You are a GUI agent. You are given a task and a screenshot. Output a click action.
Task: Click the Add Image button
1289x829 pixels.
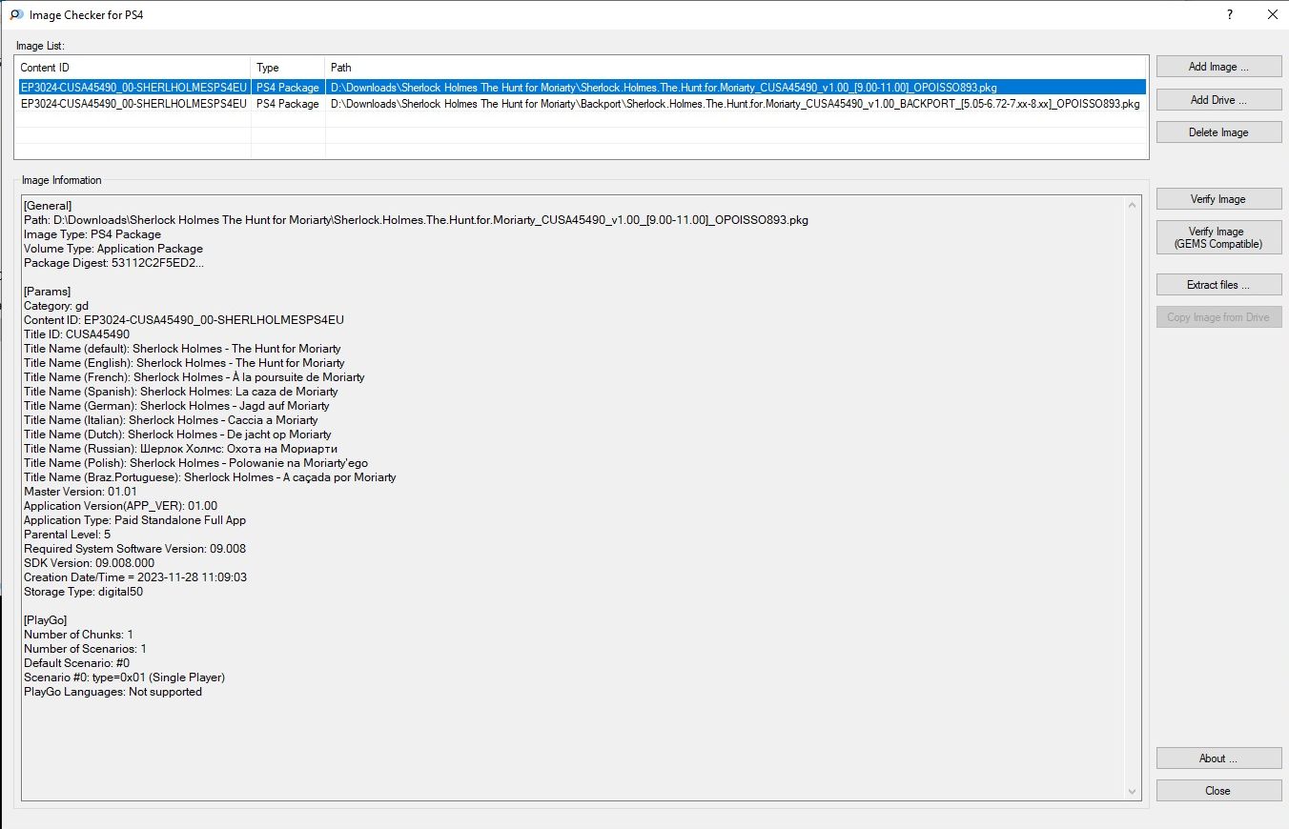tap(1218, 67)
